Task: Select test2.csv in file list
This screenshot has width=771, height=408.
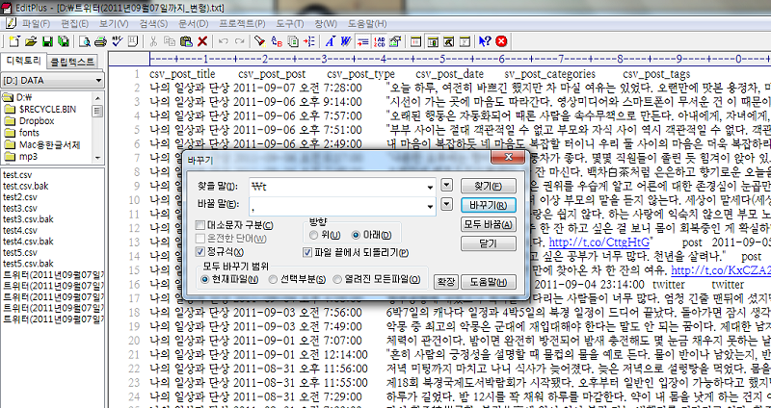Action: pyautogui.click(x=20, y=197)
